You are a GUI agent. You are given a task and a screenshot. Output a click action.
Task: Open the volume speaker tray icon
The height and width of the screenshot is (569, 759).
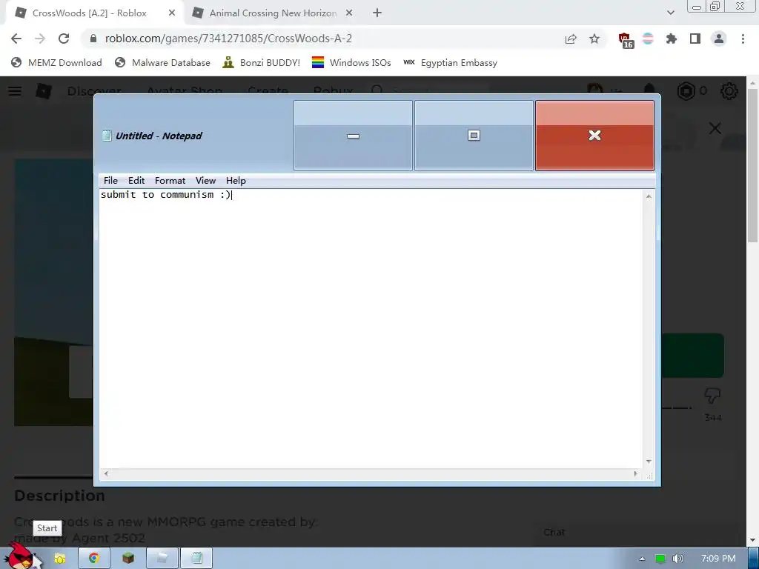point(678,559)
